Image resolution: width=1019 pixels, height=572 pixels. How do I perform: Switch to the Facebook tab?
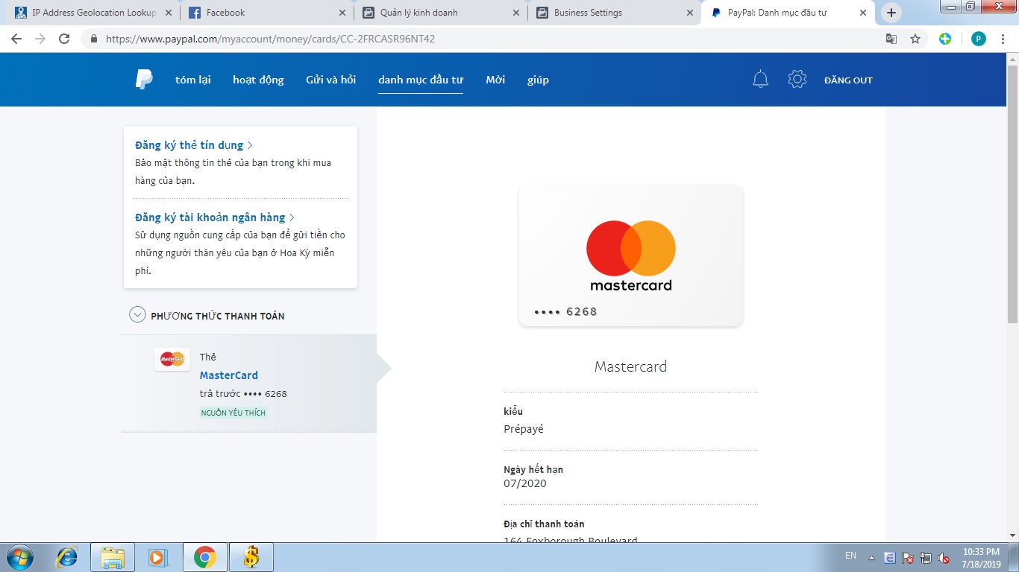(x=267, y=13)
